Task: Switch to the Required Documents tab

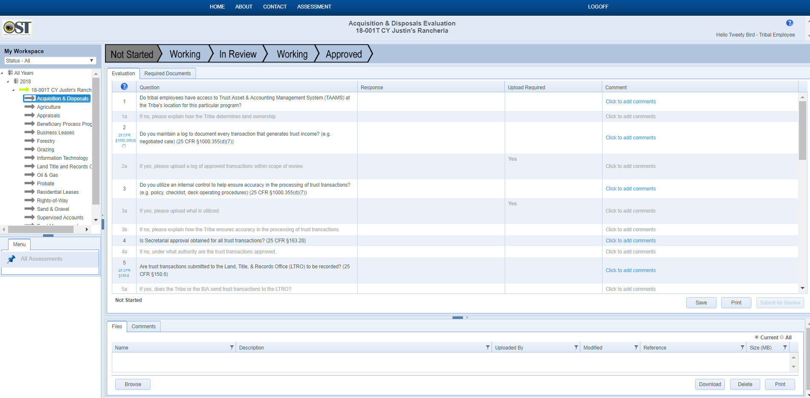Action: click(x=168, y=74)
